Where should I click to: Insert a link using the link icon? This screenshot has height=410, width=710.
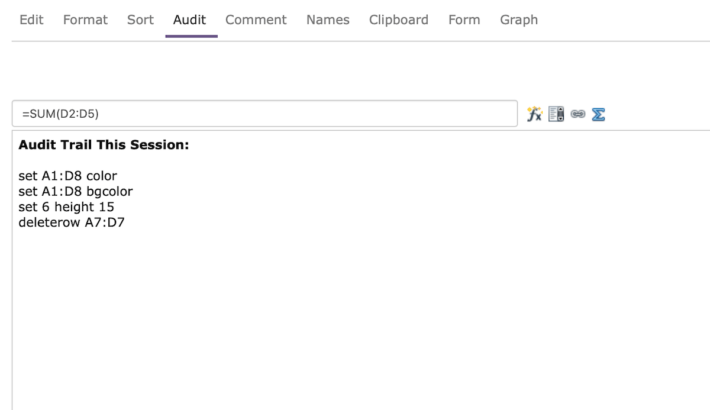tap(577, 114)
